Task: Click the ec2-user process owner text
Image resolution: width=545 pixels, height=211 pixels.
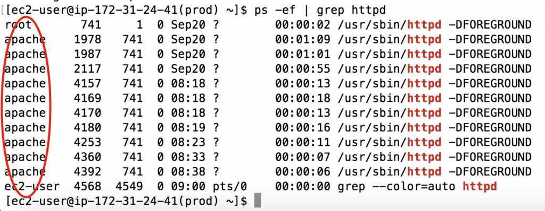Action: click(x=32, y=187)
